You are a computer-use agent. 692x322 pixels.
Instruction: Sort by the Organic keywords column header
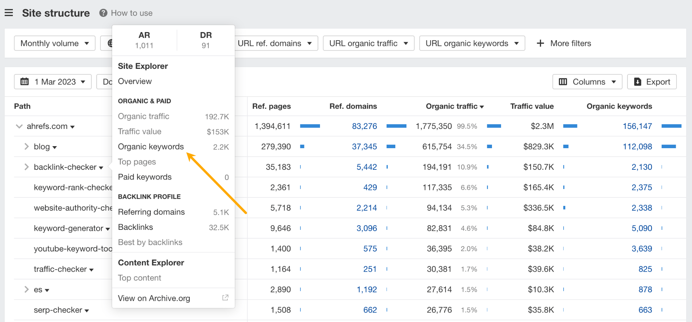click(619, 106)
